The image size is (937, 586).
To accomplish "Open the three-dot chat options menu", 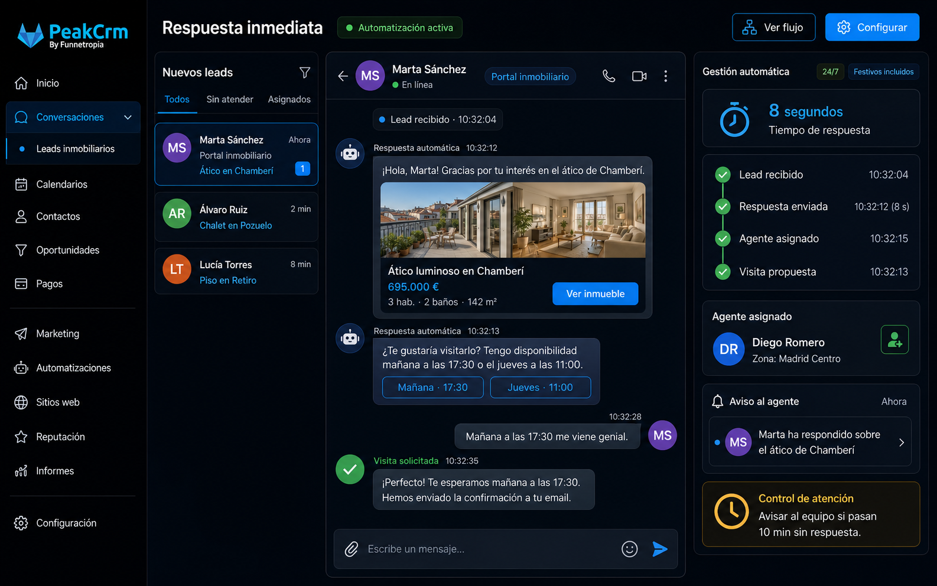I will click(x=666, y=76).
